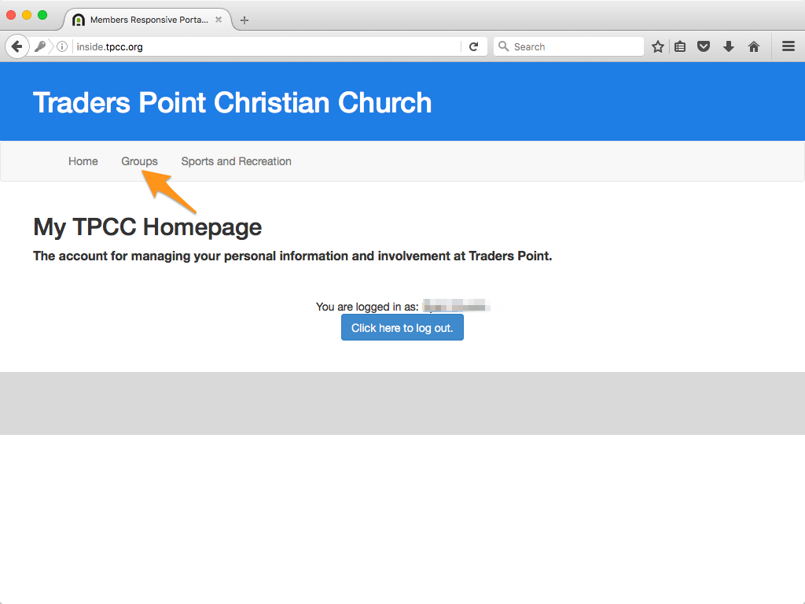Click the inside.tpcc.org address bar

(x=266, y=46)
